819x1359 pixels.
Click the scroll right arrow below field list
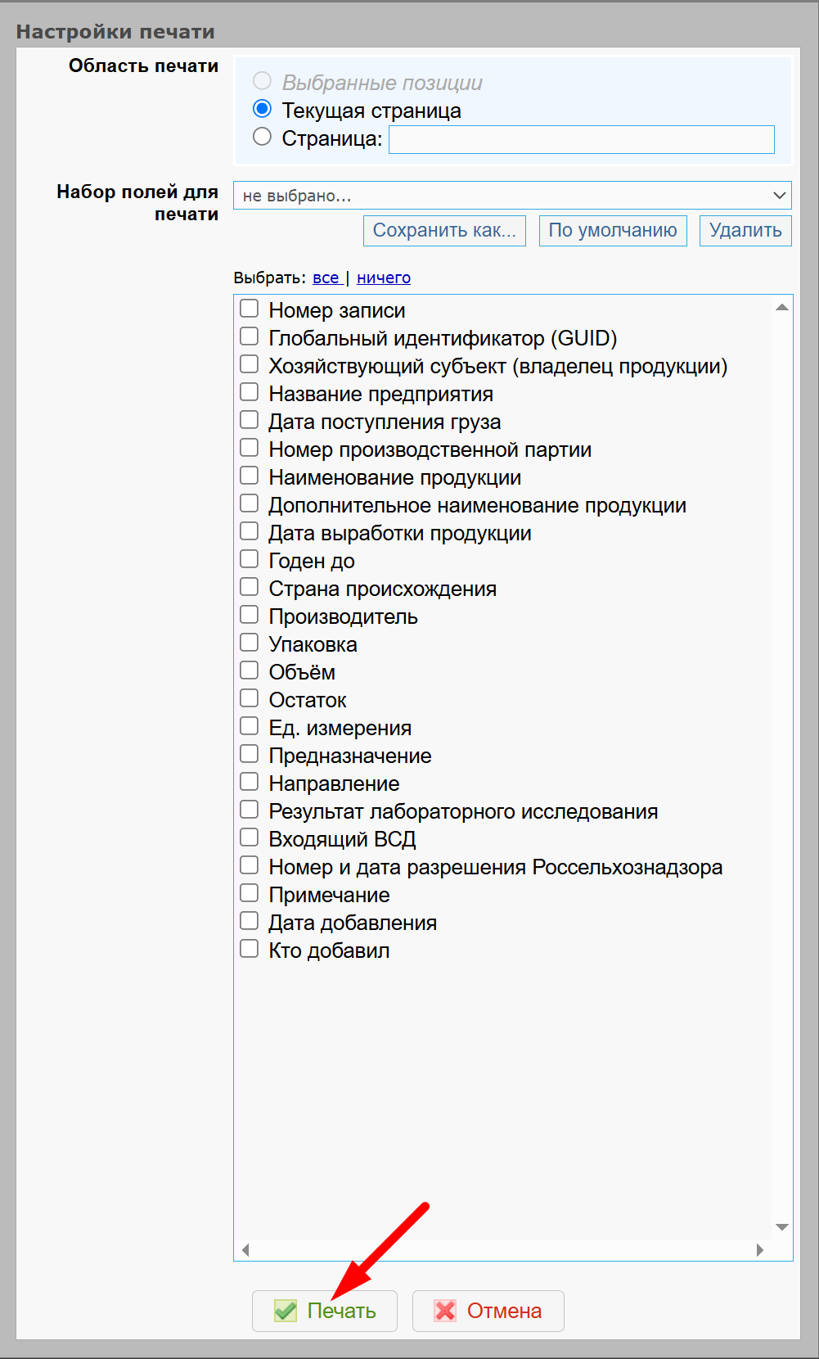(759, 1249)
